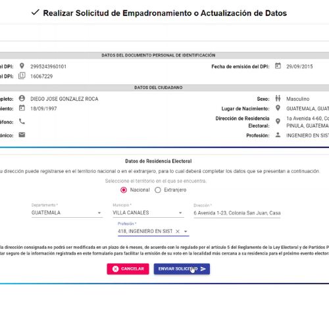Image resolution: width=329 pixels, height=329 pixels.
Task: Click the Sexo label
Action: coord(263,99)
